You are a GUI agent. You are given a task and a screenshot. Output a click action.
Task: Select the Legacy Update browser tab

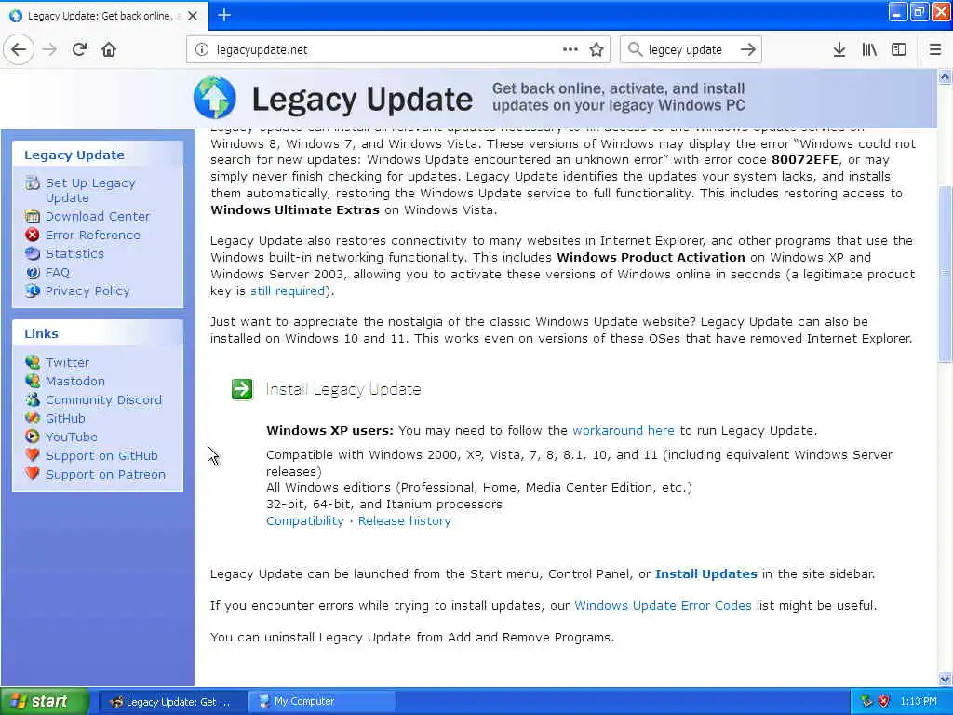pos(104,16)
